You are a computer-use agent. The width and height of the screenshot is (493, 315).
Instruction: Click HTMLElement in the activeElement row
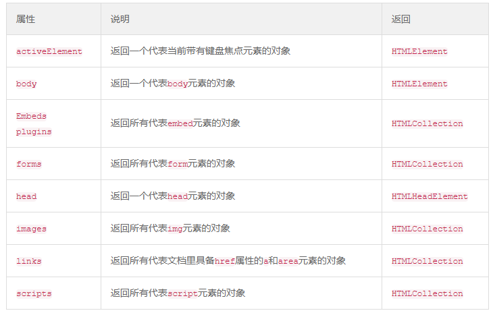(x=419, y=51)
